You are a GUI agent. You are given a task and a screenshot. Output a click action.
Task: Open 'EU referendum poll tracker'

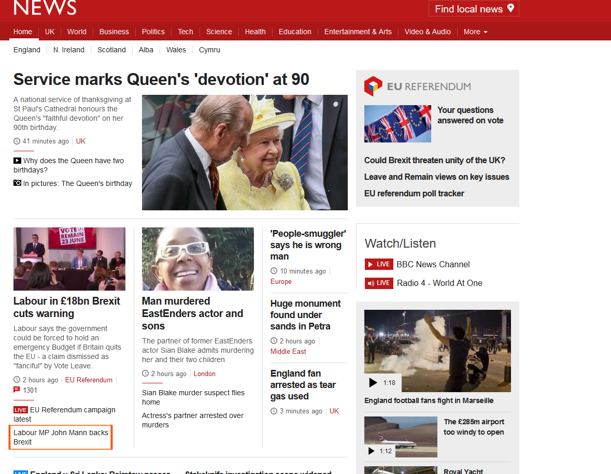[x=414, y=193]
